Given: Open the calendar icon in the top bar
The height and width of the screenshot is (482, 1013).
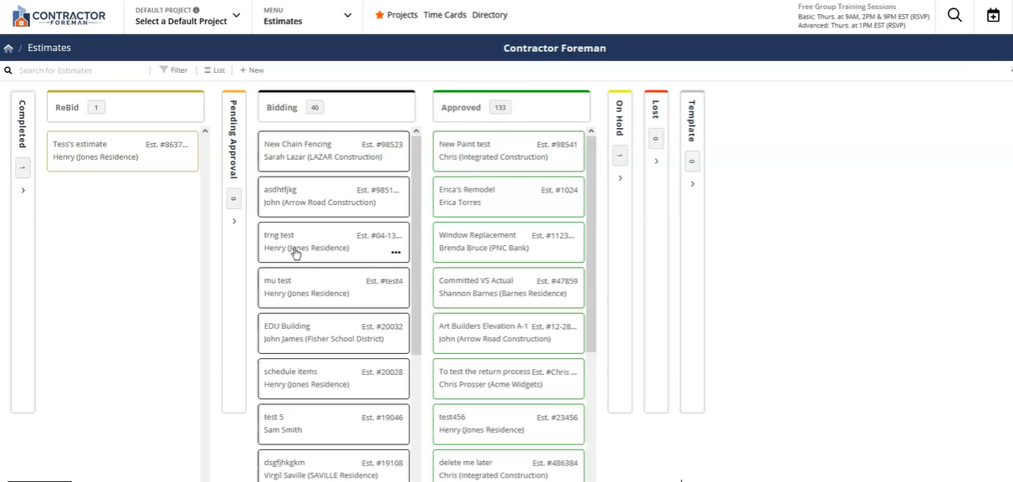Looking at the screenshot, I should 992,14.
